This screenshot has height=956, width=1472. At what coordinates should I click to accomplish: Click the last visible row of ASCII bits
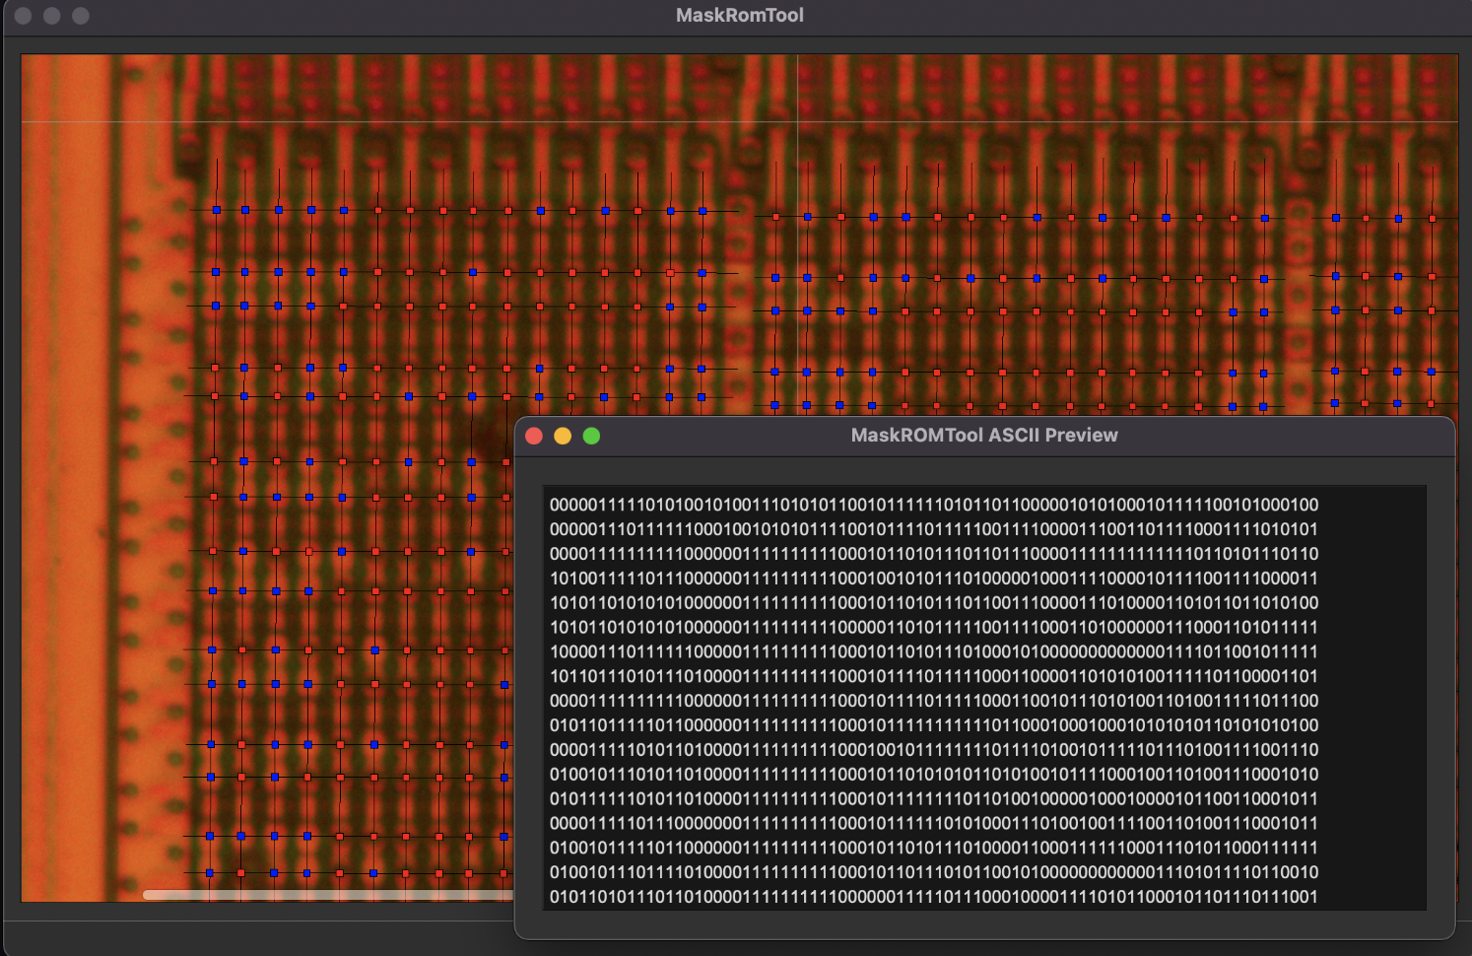tap(933, 897)
